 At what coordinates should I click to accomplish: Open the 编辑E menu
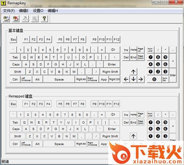pyautogui.click(x=24, y=11)
